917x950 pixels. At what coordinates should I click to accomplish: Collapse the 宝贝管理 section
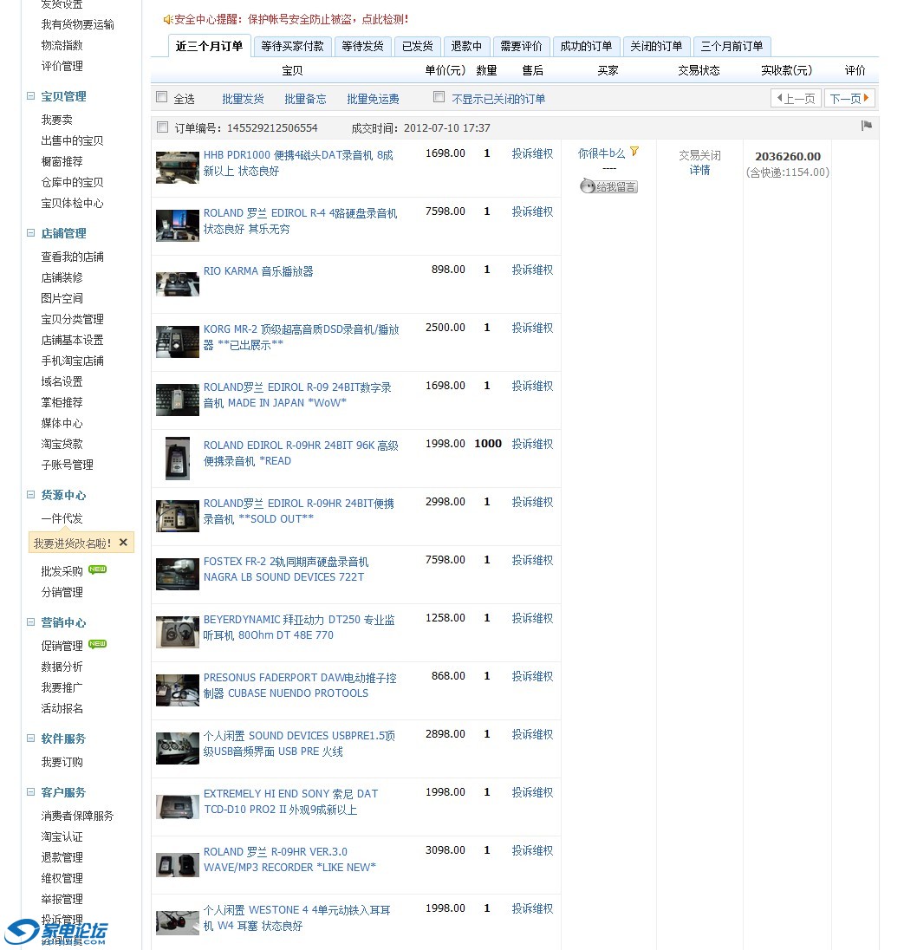click(x=31, y=95)
